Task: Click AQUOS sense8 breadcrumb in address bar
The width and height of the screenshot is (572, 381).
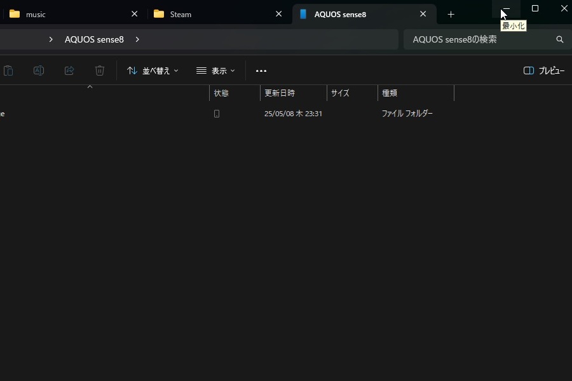Action: [94, 39]
